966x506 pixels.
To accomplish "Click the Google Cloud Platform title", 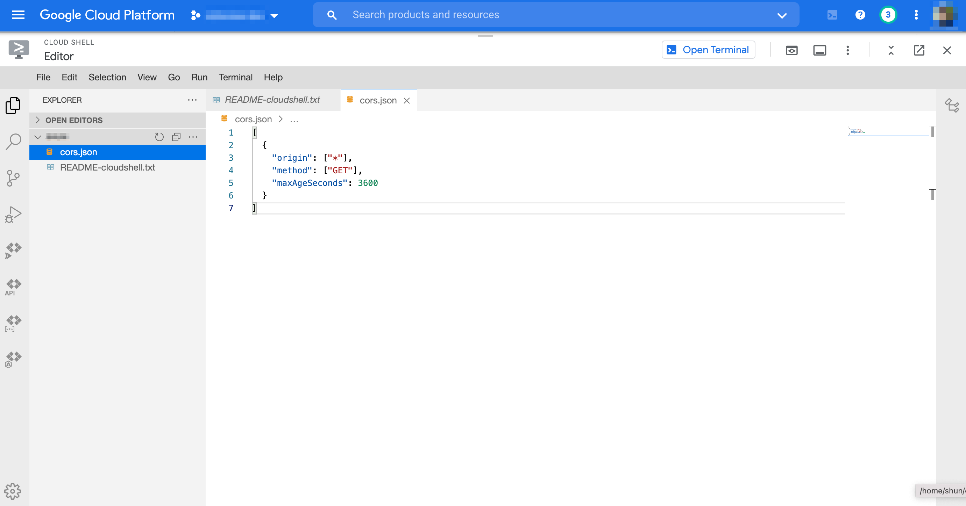I will click(x=107, y=15).
